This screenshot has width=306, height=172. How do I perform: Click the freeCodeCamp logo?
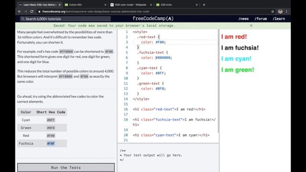coord(153,19)
